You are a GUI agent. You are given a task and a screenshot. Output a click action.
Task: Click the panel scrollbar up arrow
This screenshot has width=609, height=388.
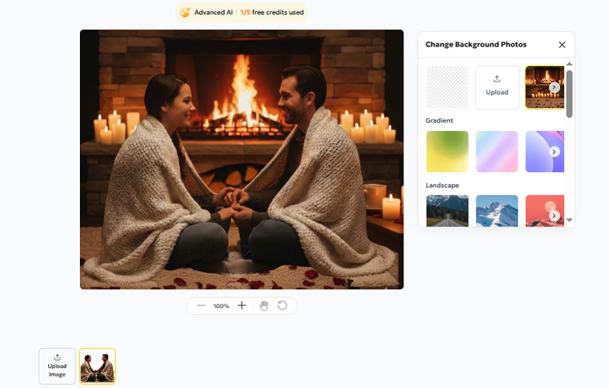pos(569,64)
